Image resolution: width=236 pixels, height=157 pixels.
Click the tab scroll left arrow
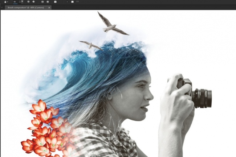click(x=2, y=7)
